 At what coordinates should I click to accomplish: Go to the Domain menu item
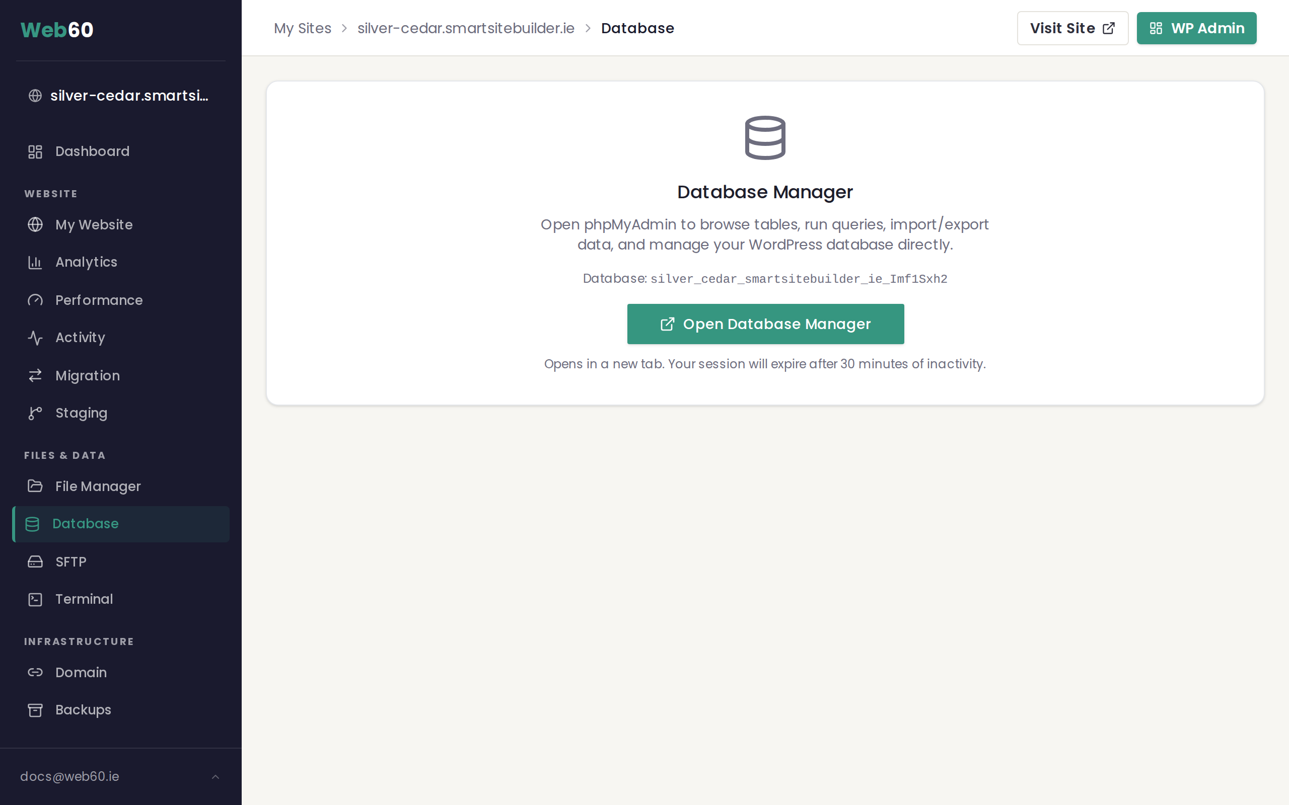[81, 673]
